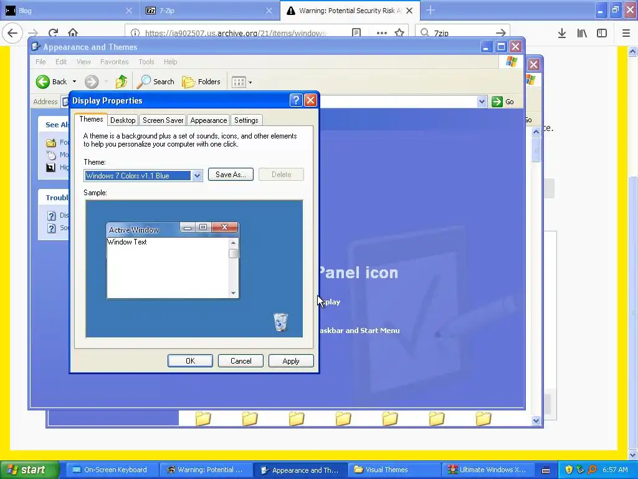The image size is (638, 479).
Task: Switch to the Blog browser tab
Action: (69, 11)
